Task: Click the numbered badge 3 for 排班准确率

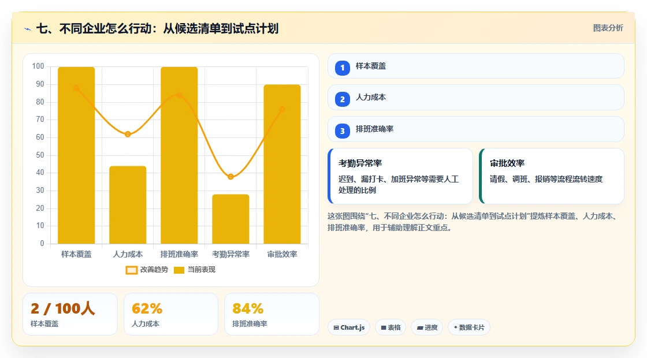Action: coord(342,130)
